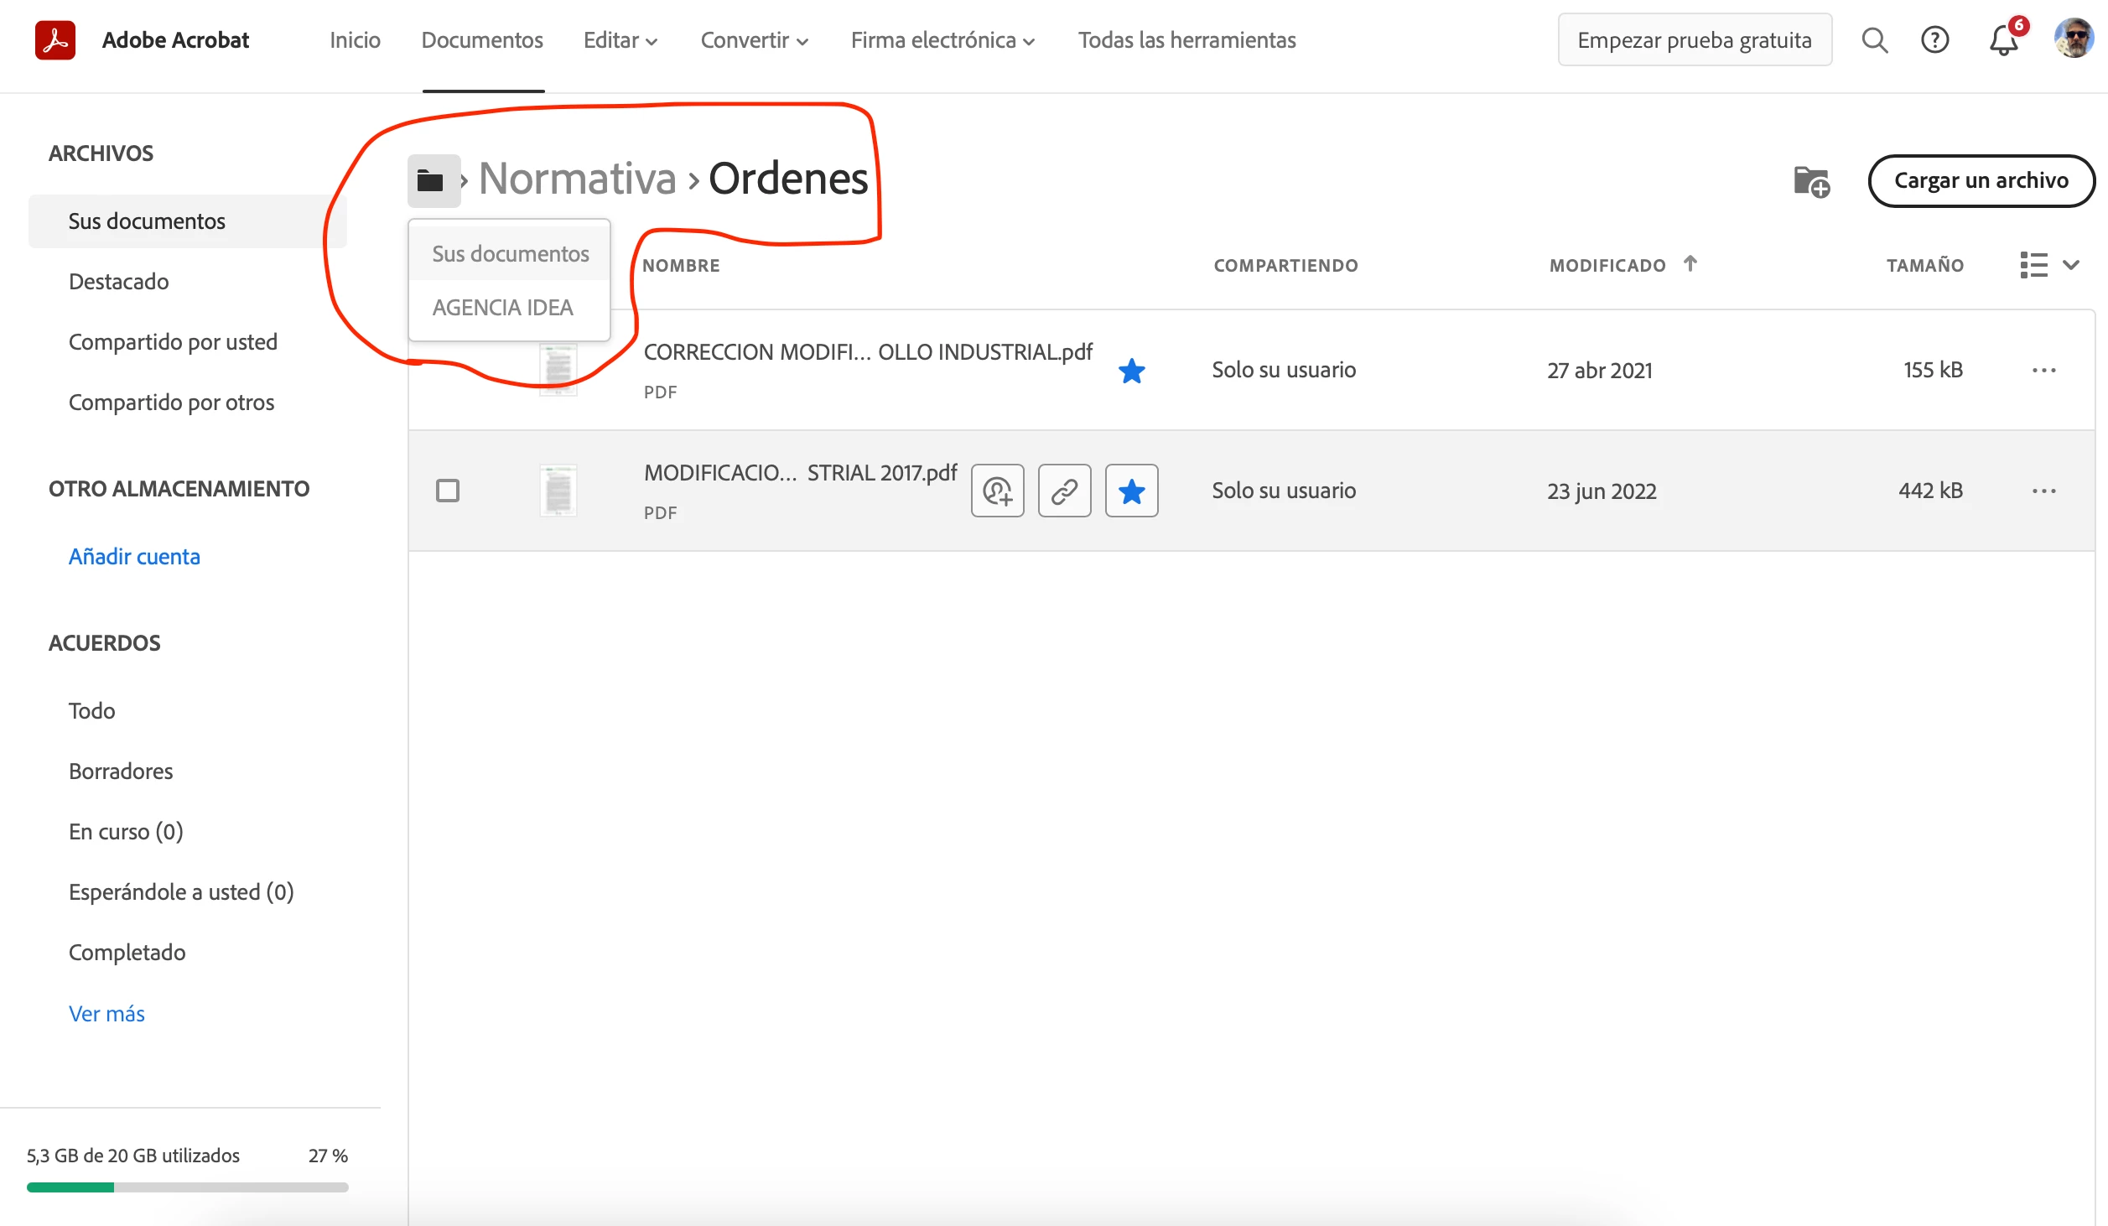Viewport: 2108px width, 1226px height.
Task: Open the user profile avatar
Action: click(2073, 39)
